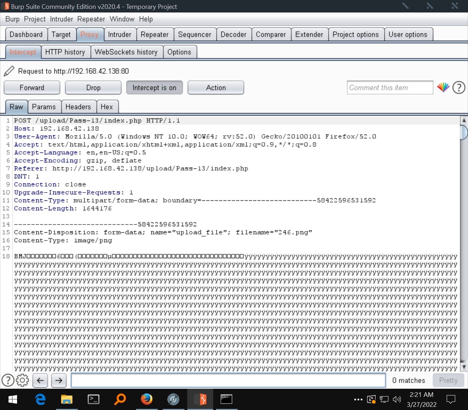Select Burp Suite taskbar icon
Image resolution: width=468 pixels, height=410 pixels.
[x=200, y=399]
